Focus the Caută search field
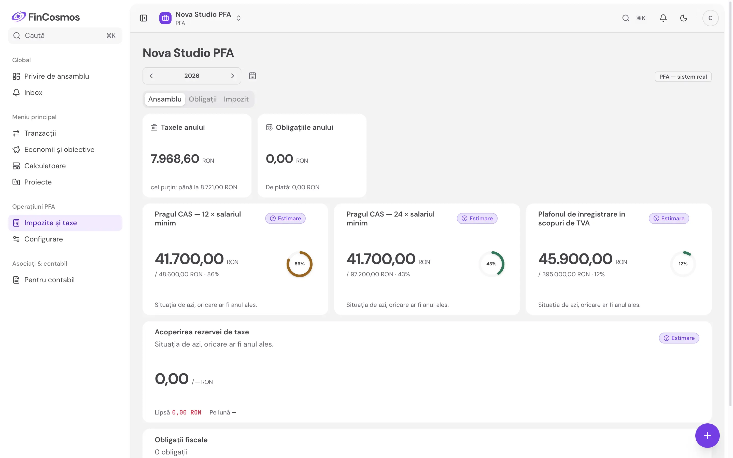Image resolution: width=733 pixels, height=458 pixels. click(65, 36)
